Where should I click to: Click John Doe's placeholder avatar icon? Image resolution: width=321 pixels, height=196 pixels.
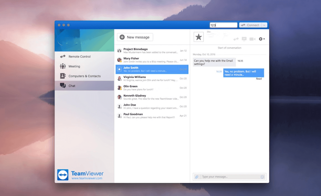click(119, 106)
